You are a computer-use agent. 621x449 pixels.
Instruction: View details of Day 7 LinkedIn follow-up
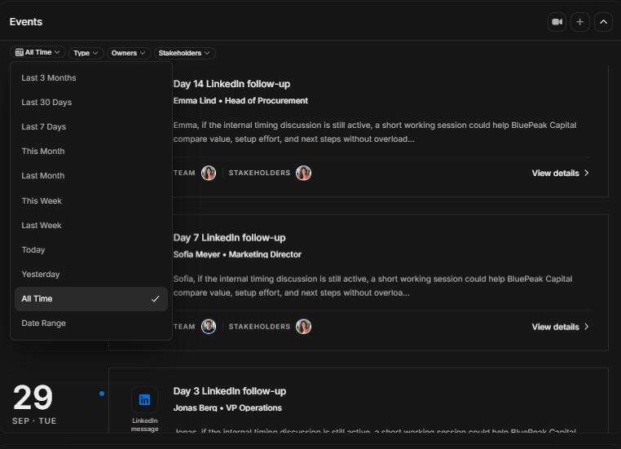(560, 327)
